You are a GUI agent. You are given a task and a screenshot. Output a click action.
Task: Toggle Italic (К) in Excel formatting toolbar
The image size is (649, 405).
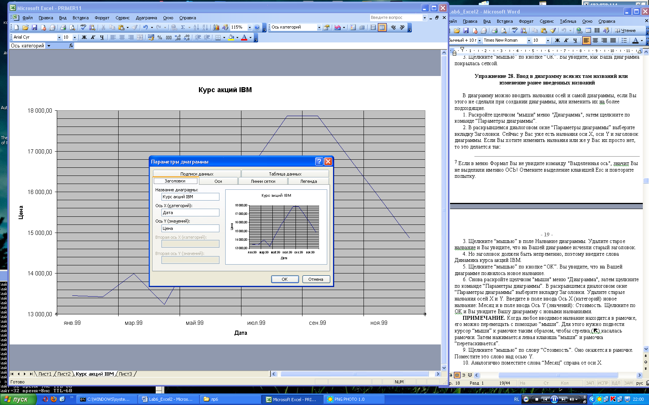[x=93, y=37]
